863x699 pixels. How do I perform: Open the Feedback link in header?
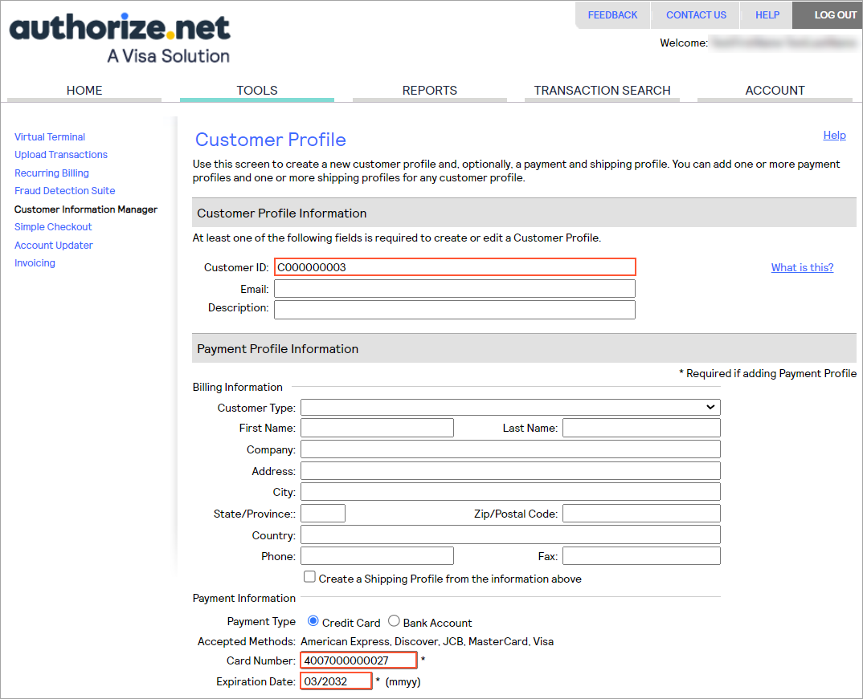pyautogui.click(x=612, y=15)
